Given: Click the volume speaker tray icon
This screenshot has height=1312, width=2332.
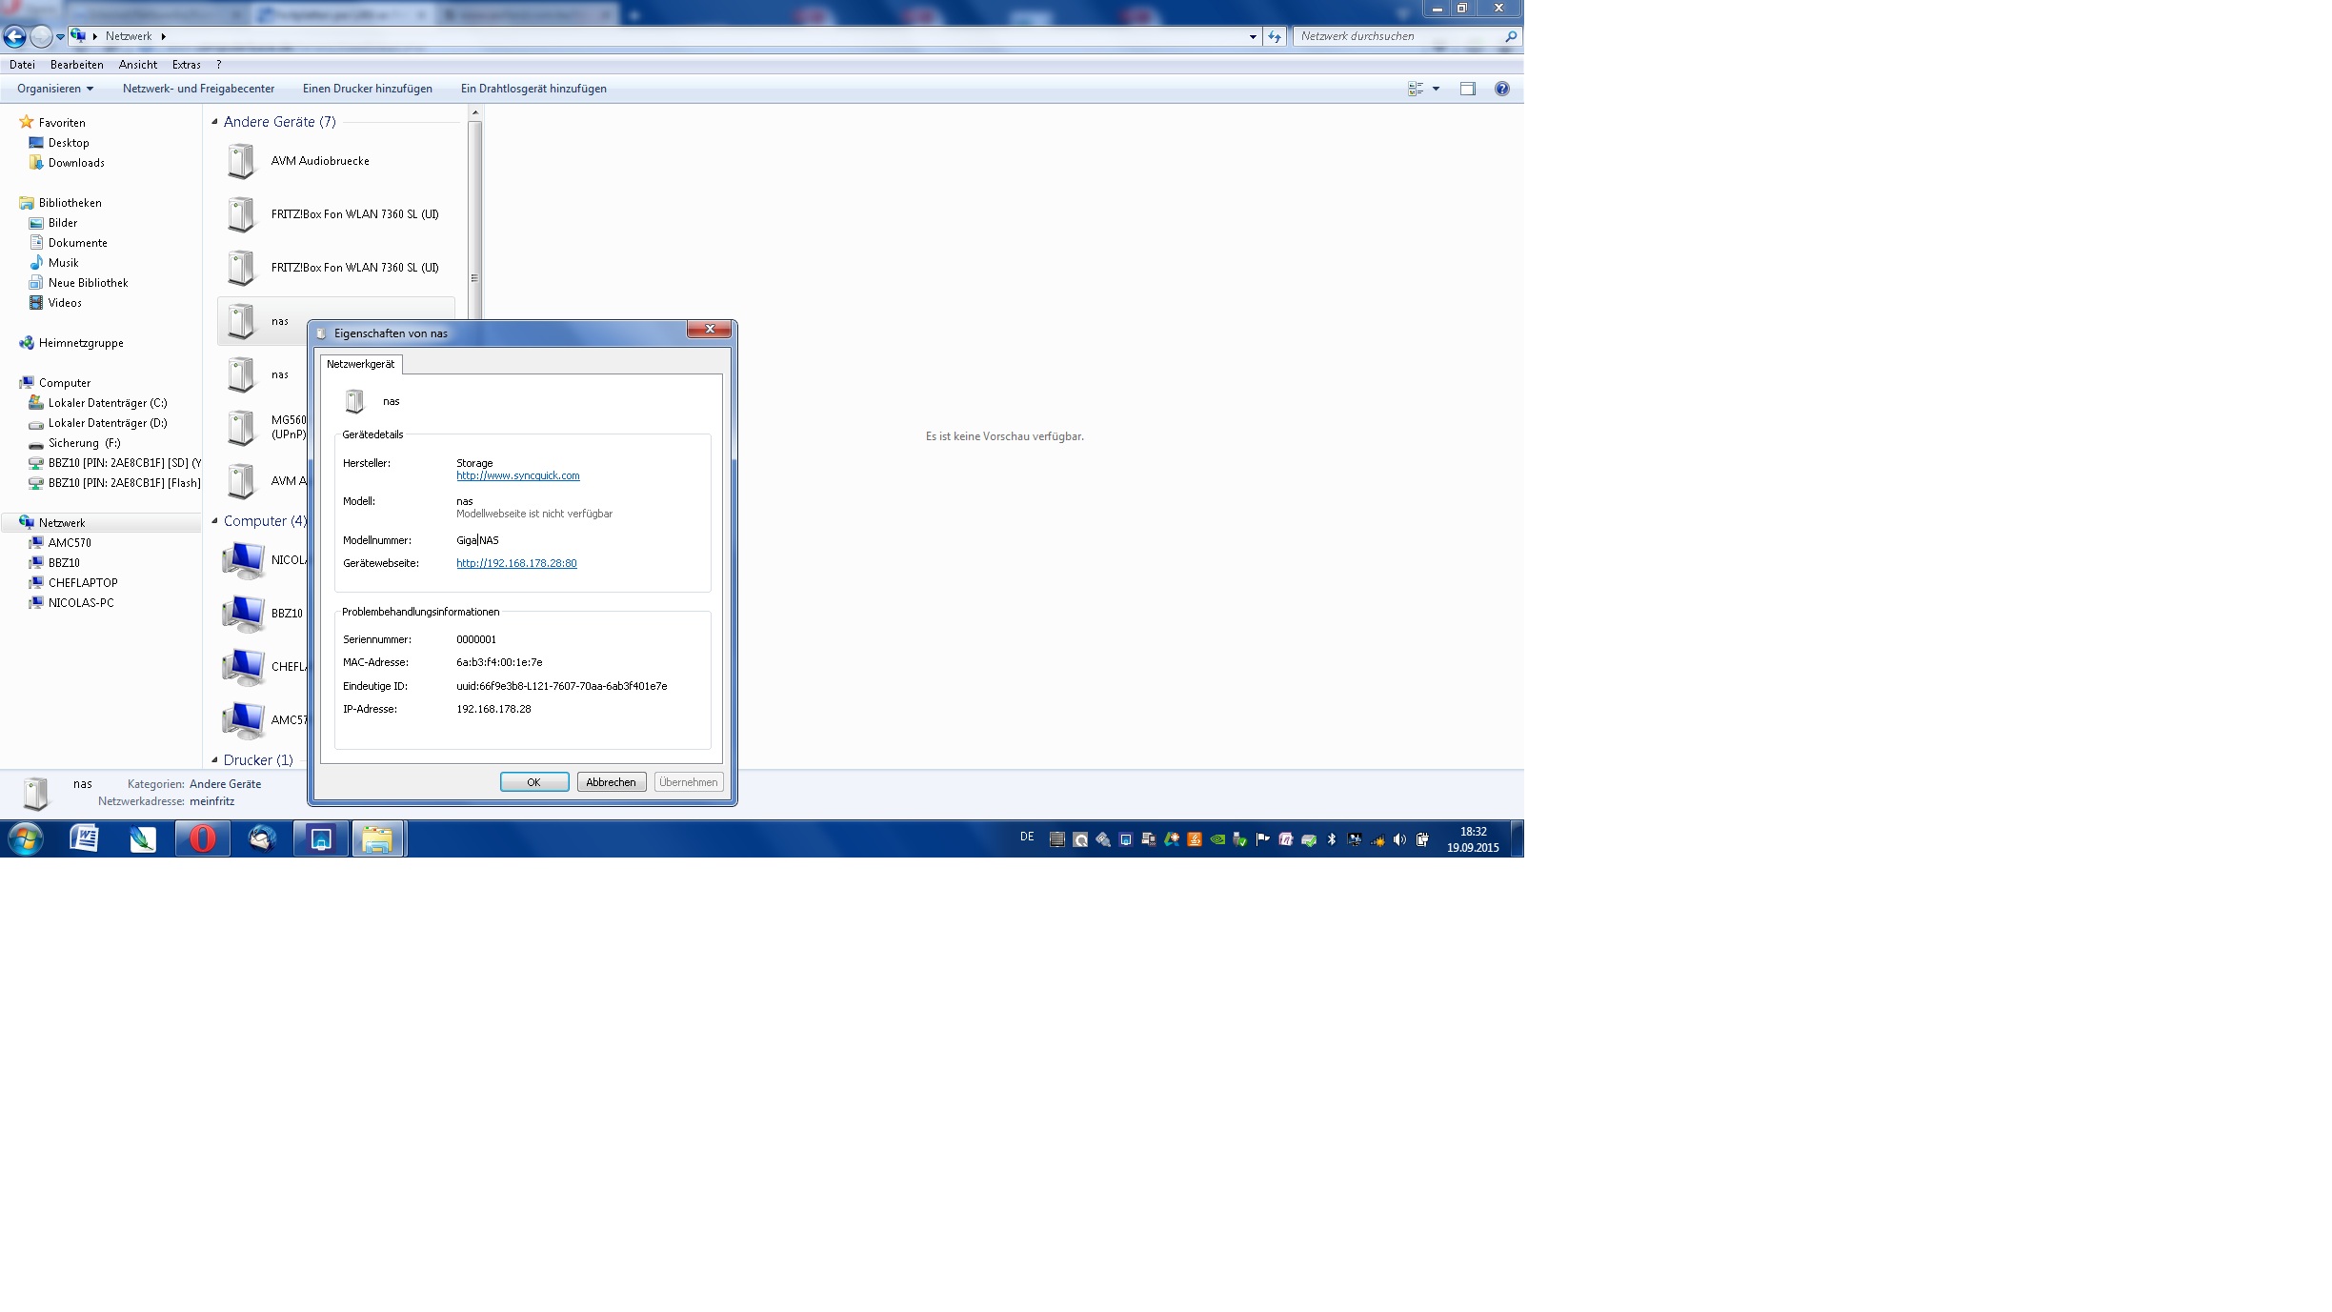Looking at the screenshot, I should [1399, 839].
